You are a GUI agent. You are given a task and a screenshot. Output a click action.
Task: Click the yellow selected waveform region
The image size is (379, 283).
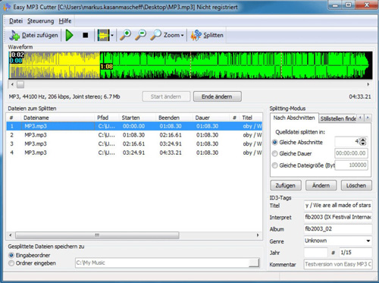click(55, 65)
